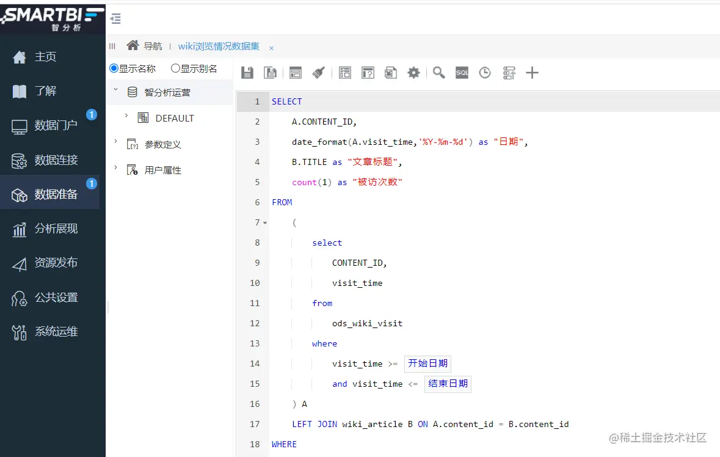
Task: Open the Excel export icon
Action: click(391, 72)
